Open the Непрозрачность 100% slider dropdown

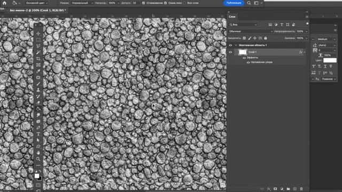306,31
